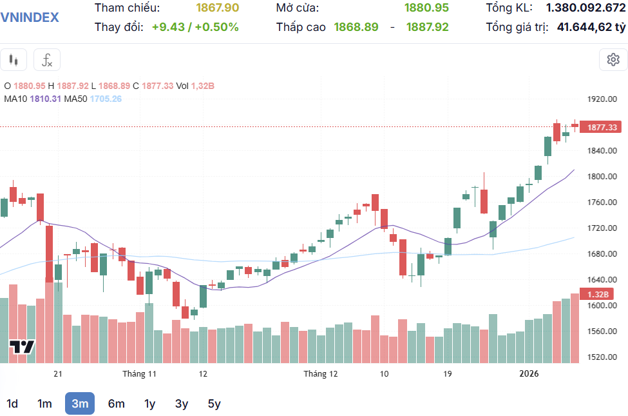Click the 2026 time axis marker

(x=529, y=373)
